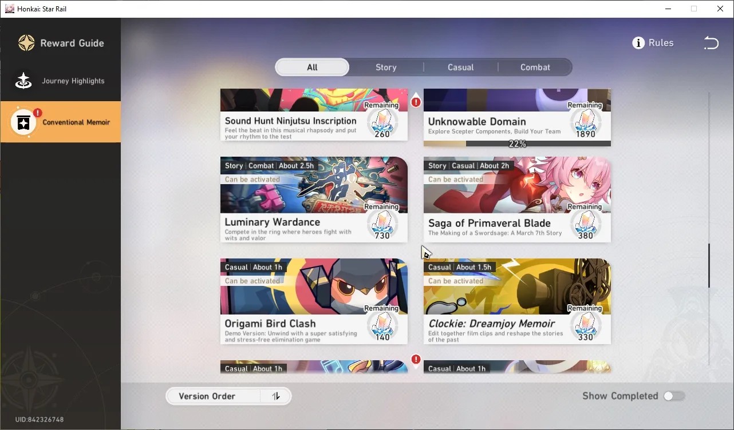The image size is (734, 430).
Task: Click "Demo Version: Unwind" description text
Action: tap(291, 337)
